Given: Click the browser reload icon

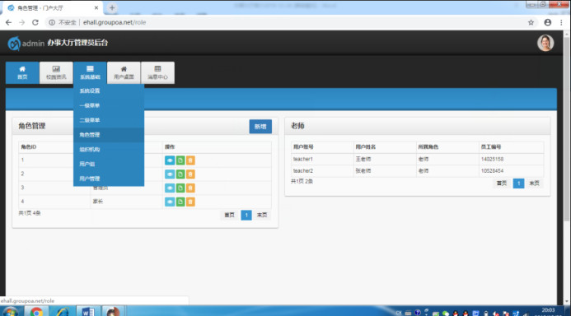Looking at the screenshot, I should click(35, 22).
